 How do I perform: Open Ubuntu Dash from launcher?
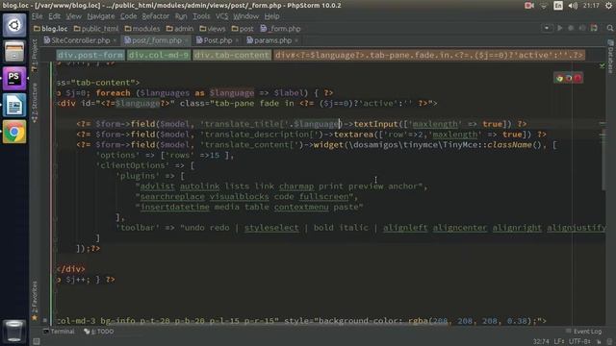coord(14,25)
